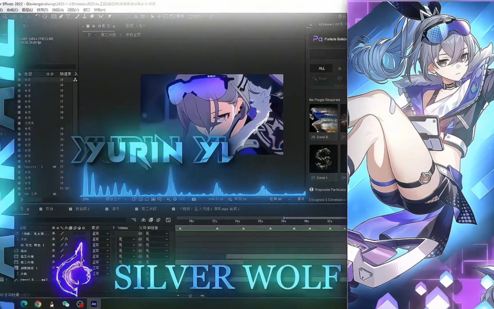Screen dimensions: 494x309
Task: Select the Type (T) tool
Action: tap(68, 17)
